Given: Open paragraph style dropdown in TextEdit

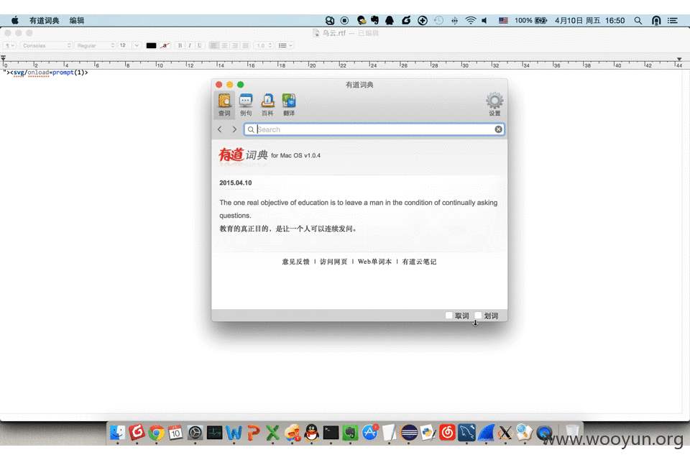Looking at the screenshot, I should tap(9, 45).
